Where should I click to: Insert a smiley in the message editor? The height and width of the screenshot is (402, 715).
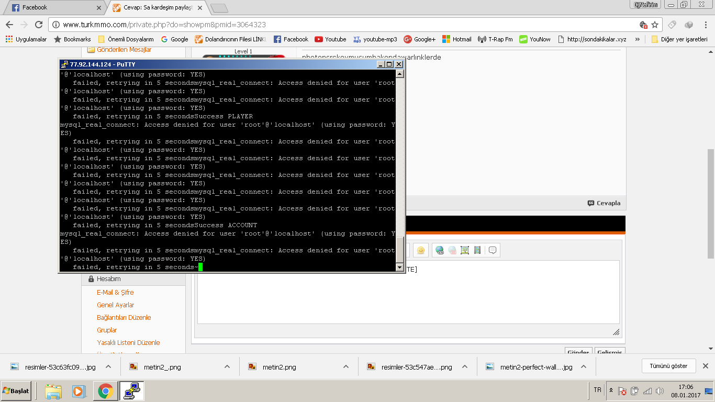tap(420, 250)
